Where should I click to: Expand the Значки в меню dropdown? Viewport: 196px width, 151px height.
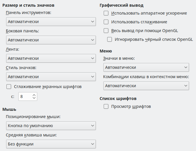[146, 68]
